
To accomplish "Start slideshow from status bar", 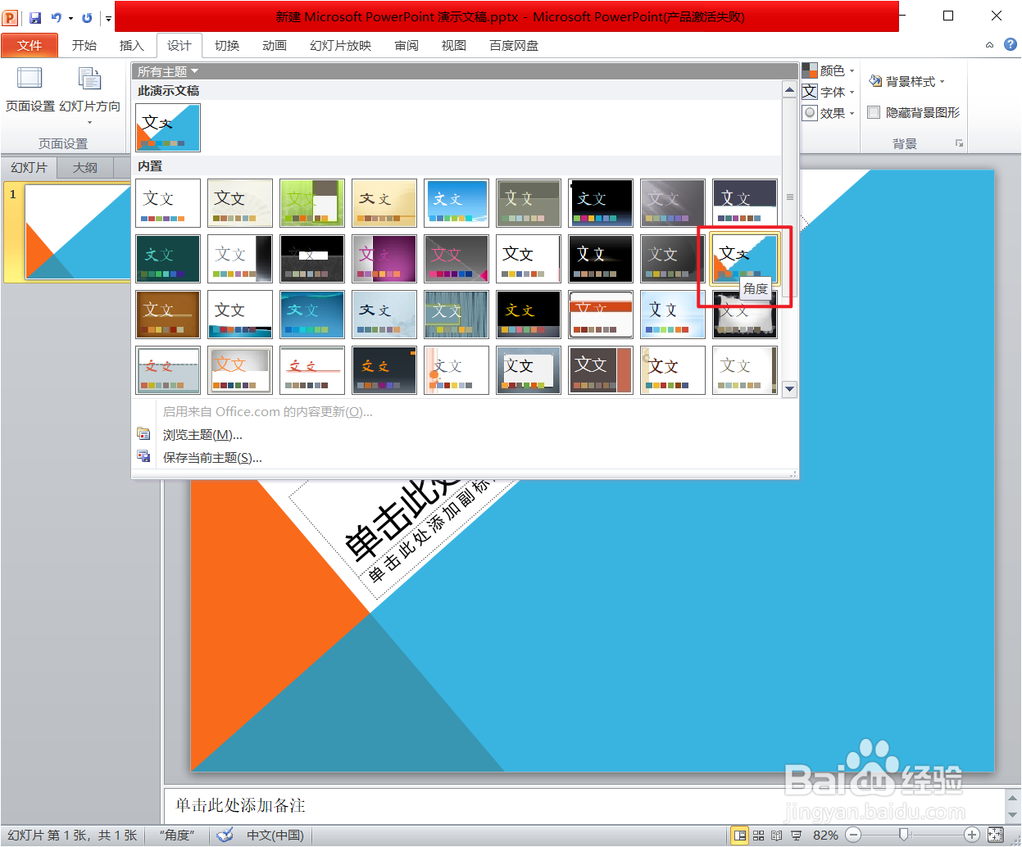I will tap(796, 834).
